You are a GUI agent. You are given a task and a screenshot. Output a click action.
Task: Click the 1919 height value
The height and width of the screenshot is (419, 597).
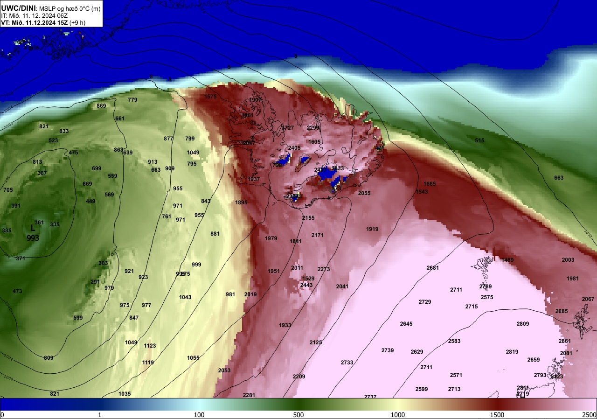[372, 229]
